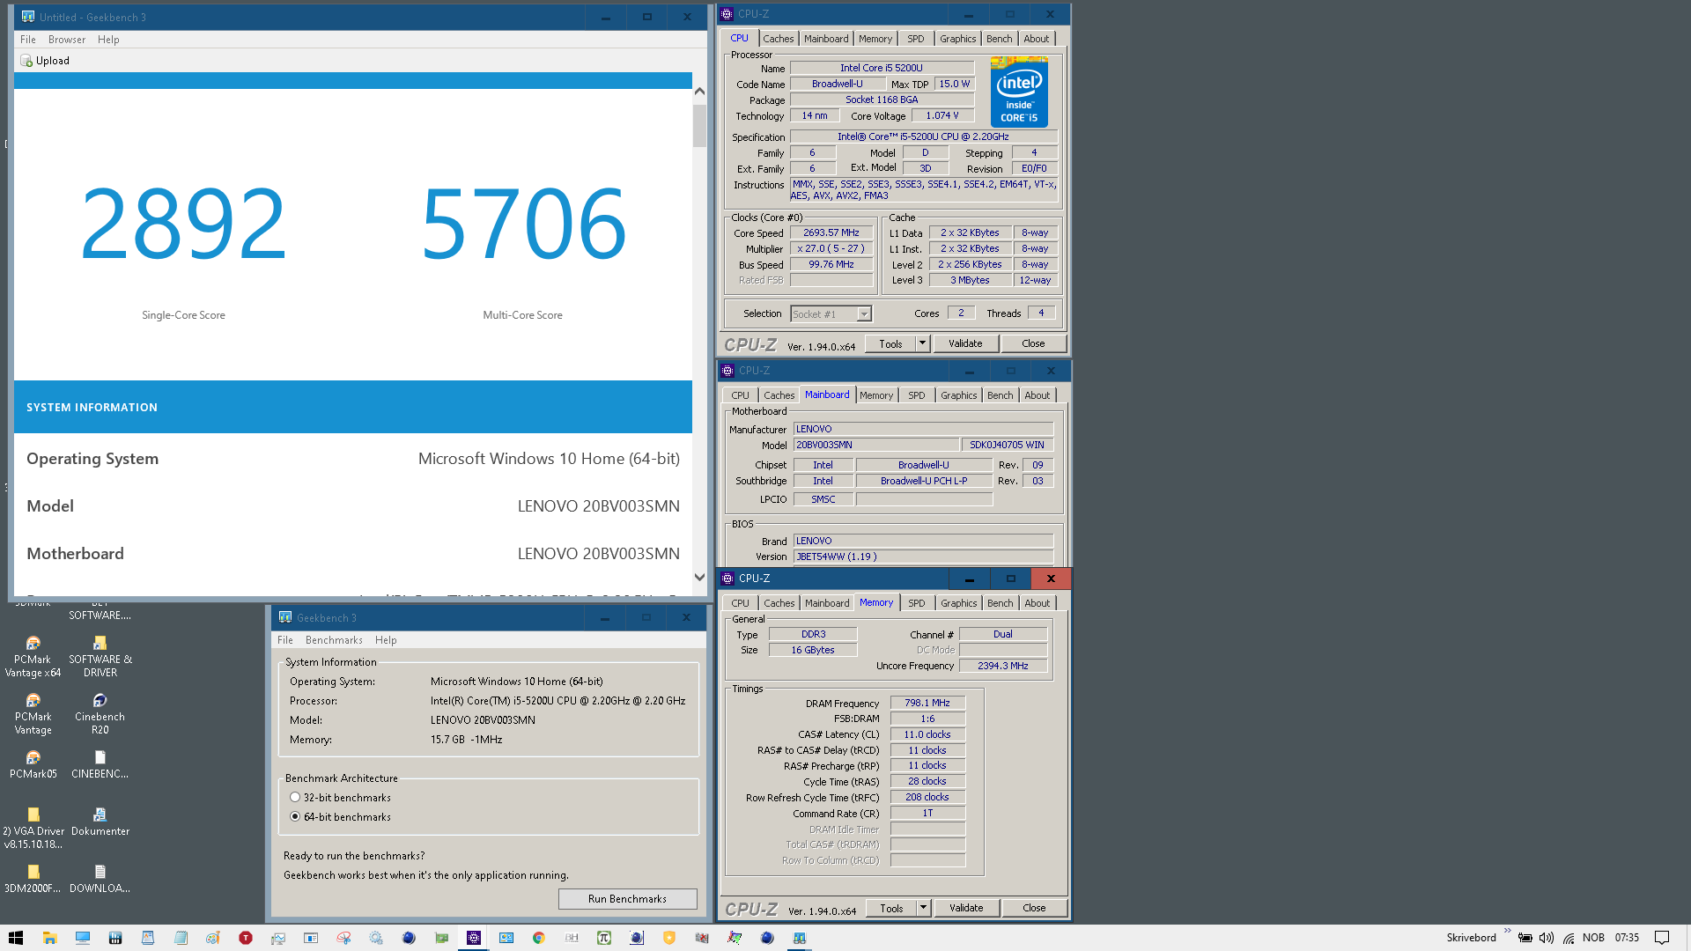Expand Tools dropdown arrow in top CPU-Z
The image size is (1691, 951).
click(923, 343)
